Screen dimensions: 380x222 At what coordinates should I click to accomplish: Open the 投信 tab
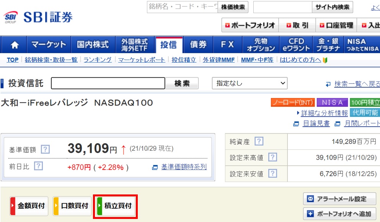click(169, 45)
